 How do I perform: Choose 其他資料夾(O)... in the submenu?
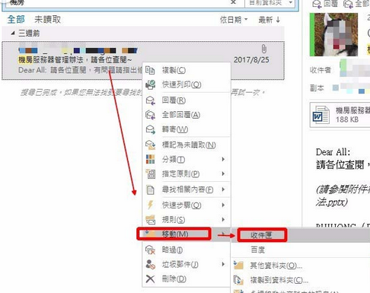pos(301,266)
